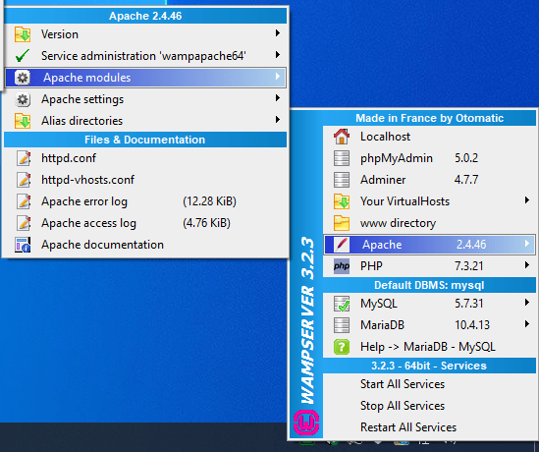Click the (12.28 KiB) error log size
This screenshot has width=539, height=452.
(x=209, y=201)
